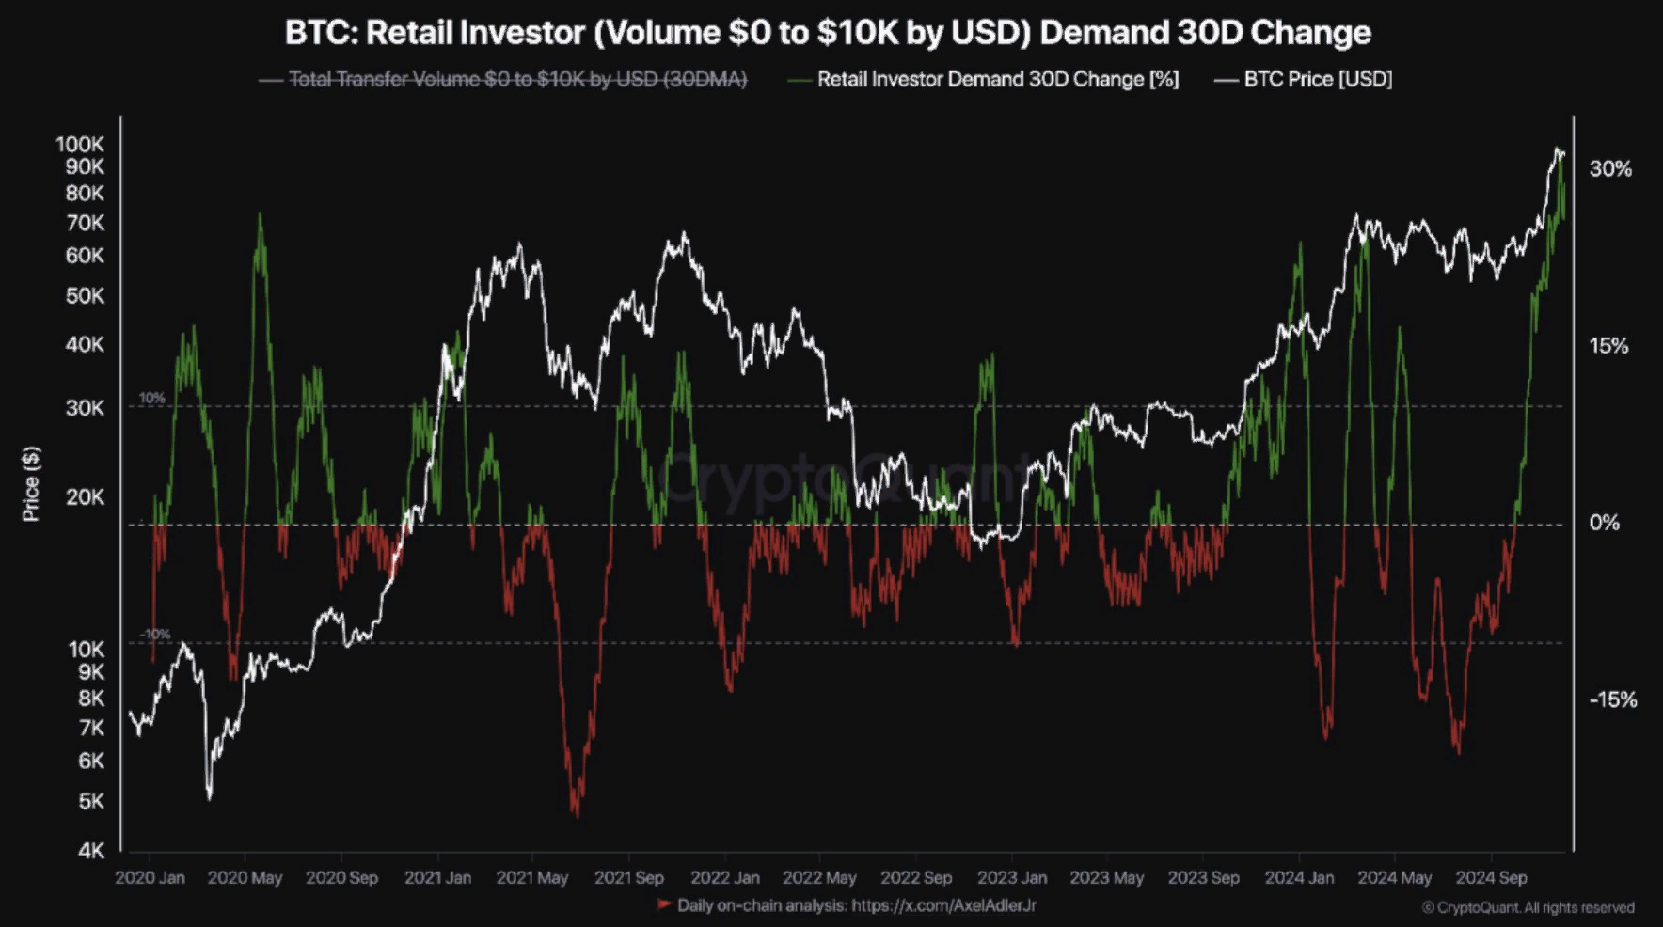Click the 100K price axis label

[80, 144]
